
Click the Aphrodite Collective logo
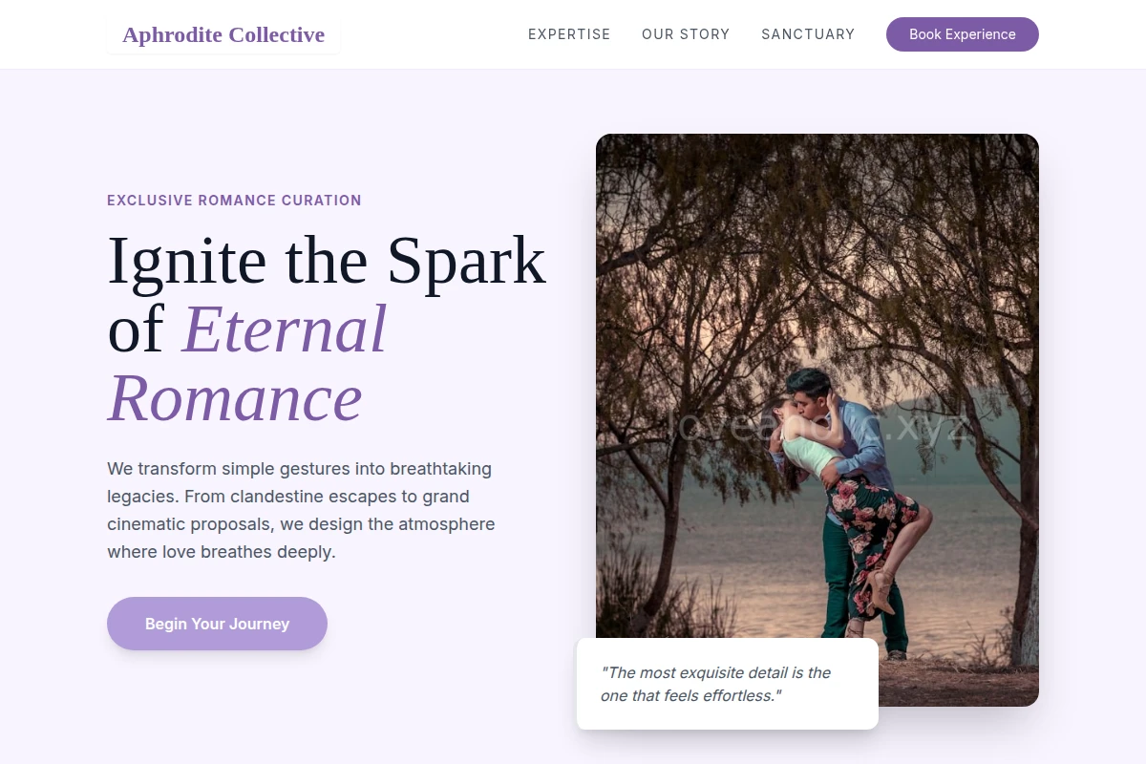tap(223, 35)
